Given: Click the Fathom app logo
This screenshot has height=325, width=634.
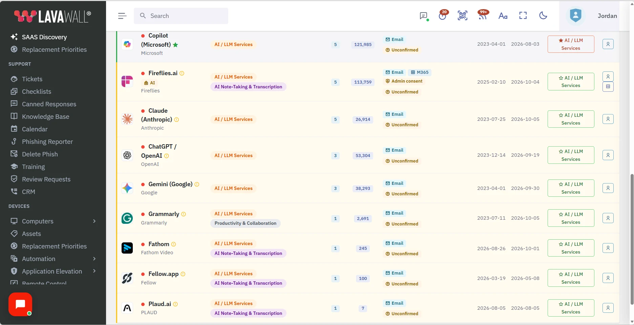Looking at the screenshot, I should 127,248.
